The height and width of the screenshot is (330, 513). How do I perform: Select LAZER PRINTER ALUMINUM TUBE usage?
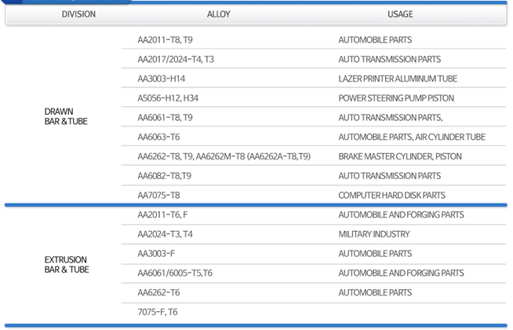click(x=397, y=79)
